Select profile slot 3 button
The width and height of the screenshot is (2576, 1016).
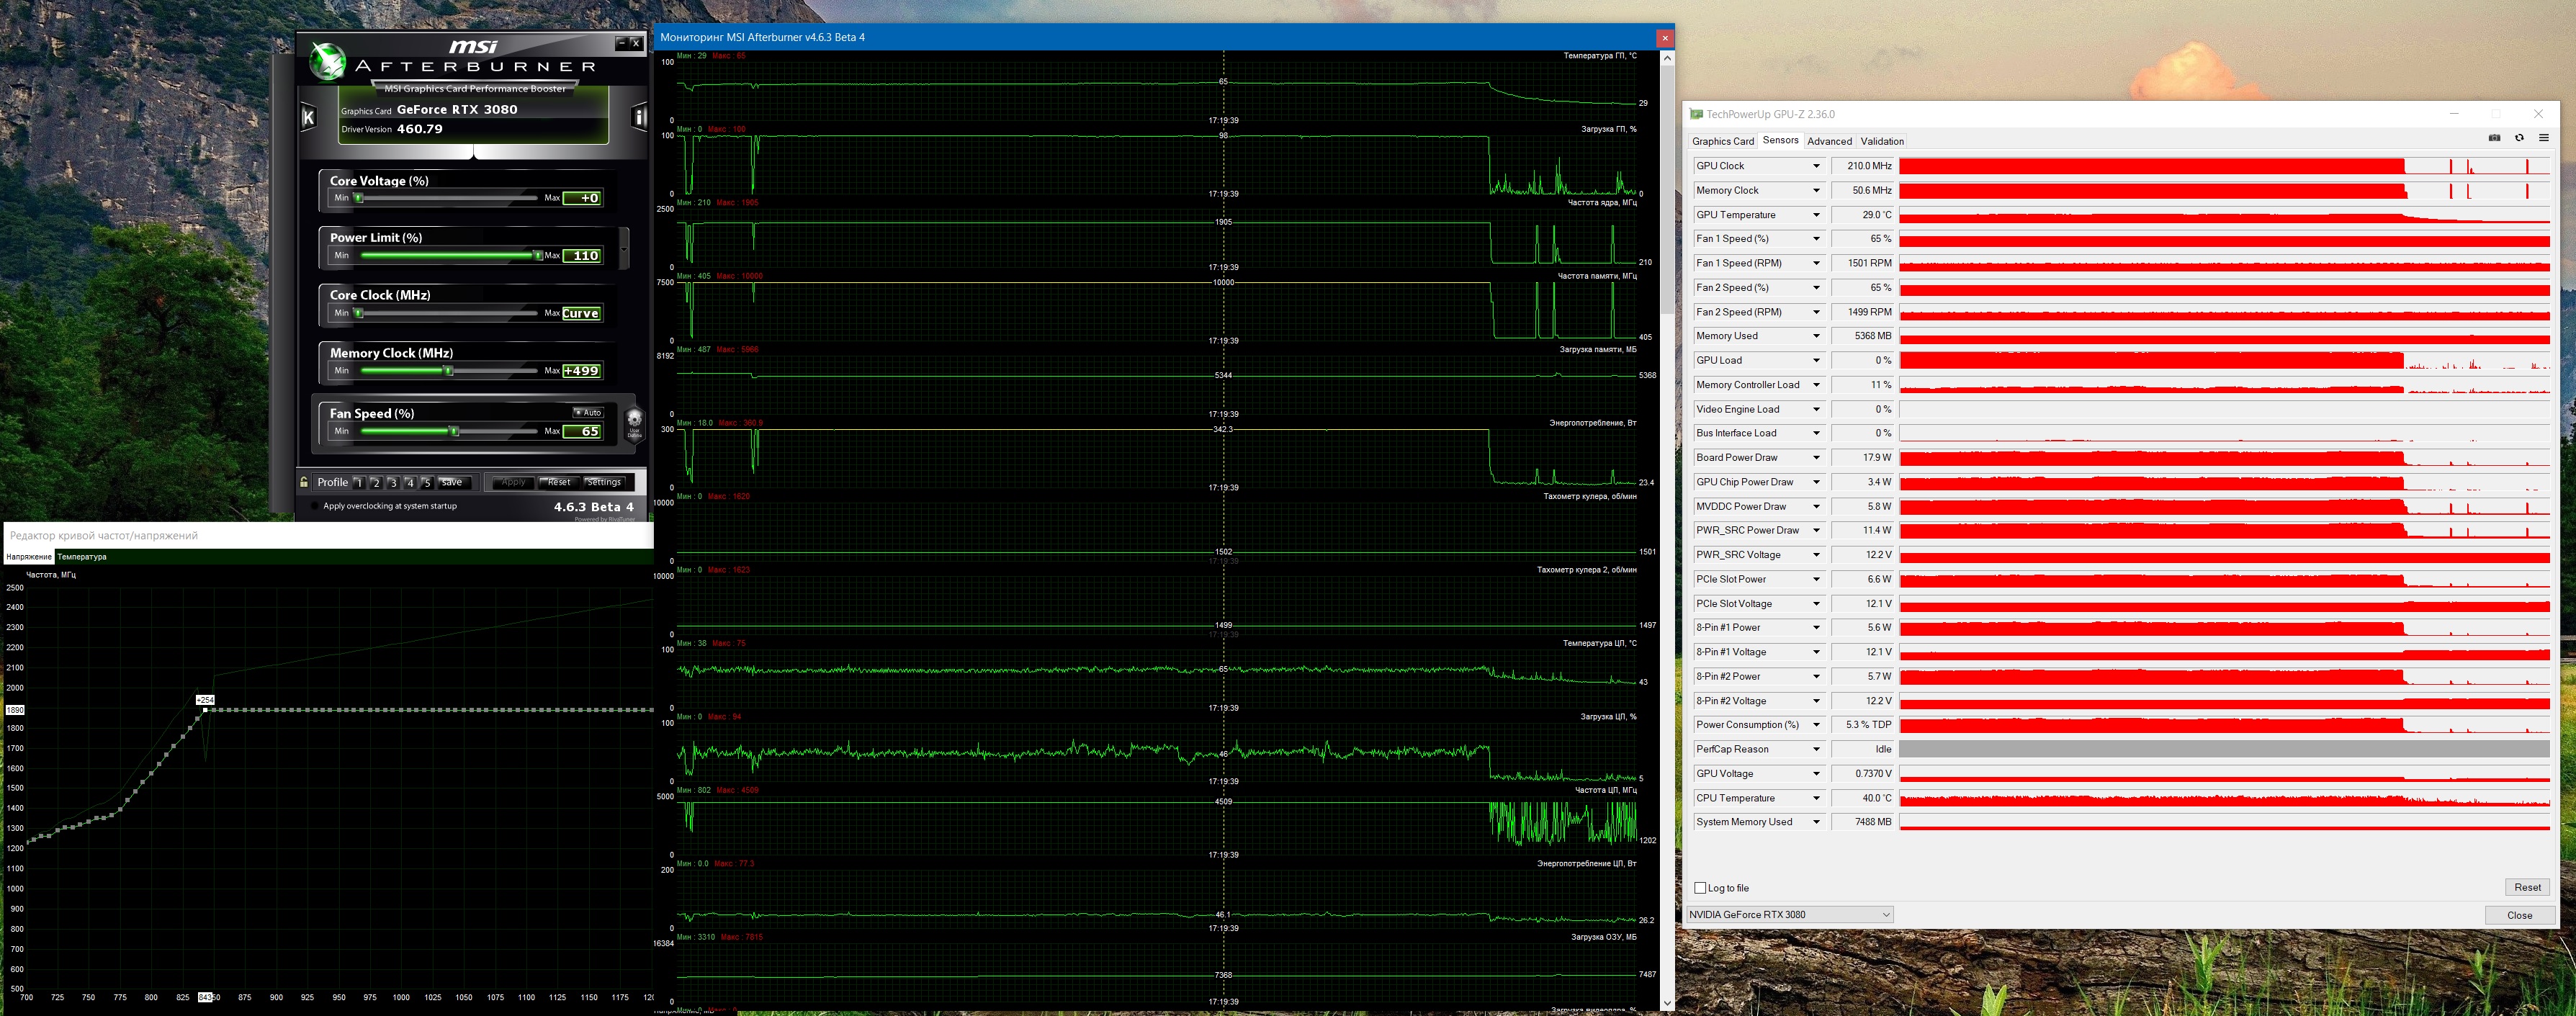pyautogui.click(x=393, y=482)
